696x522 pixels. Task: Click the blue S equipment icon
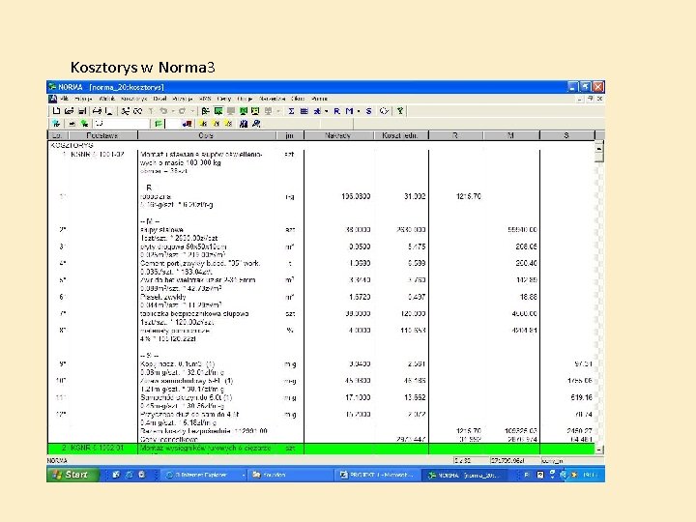pos(368,111)
